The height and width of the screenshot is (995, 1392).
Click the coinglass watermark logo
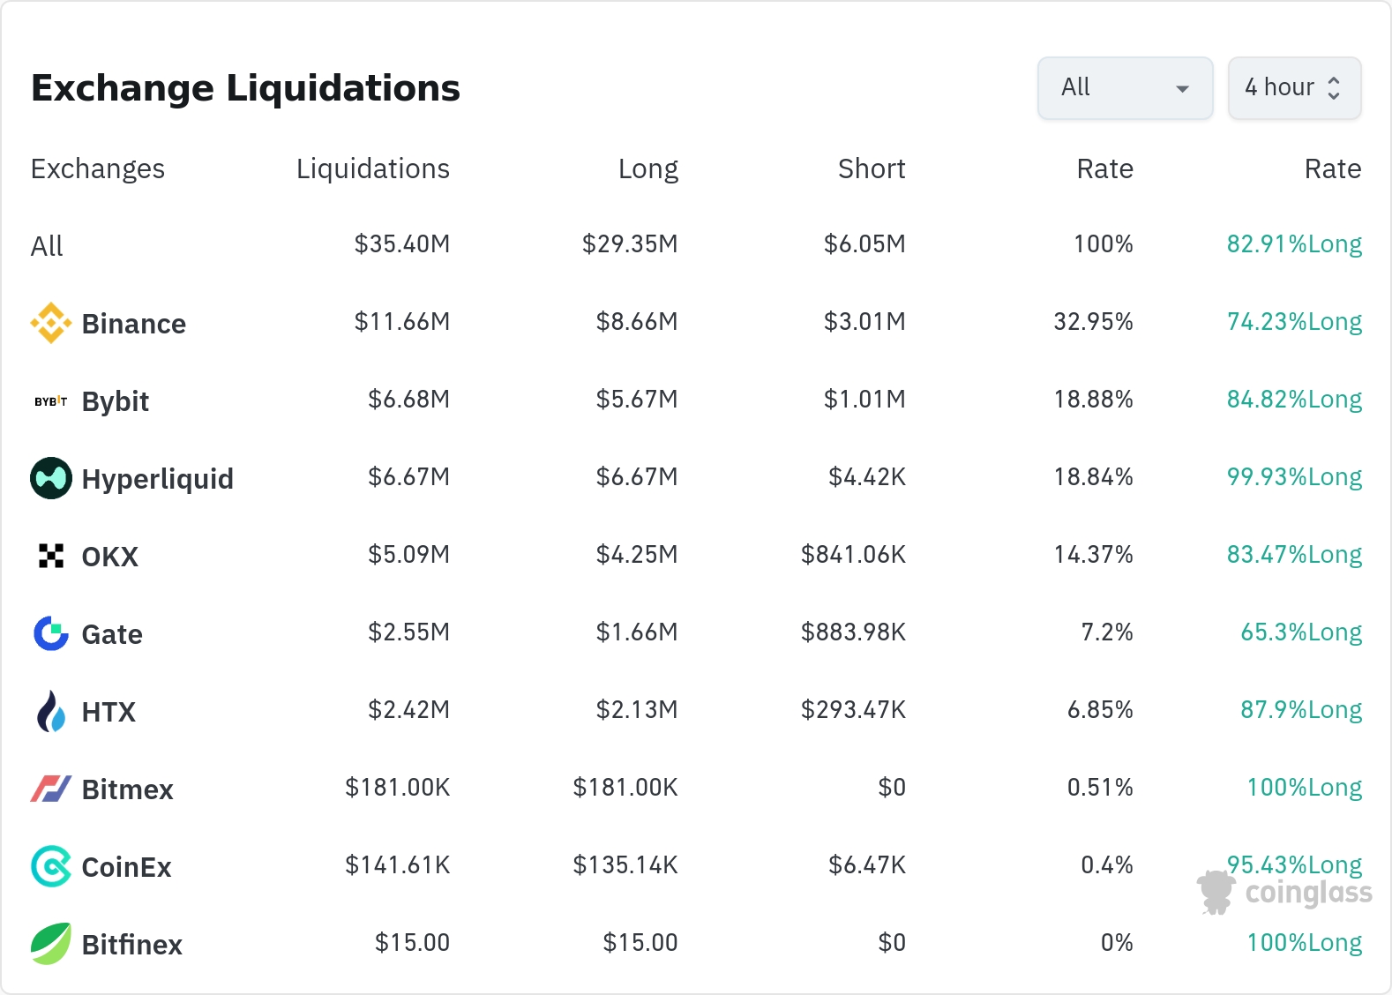point(1284,893)
